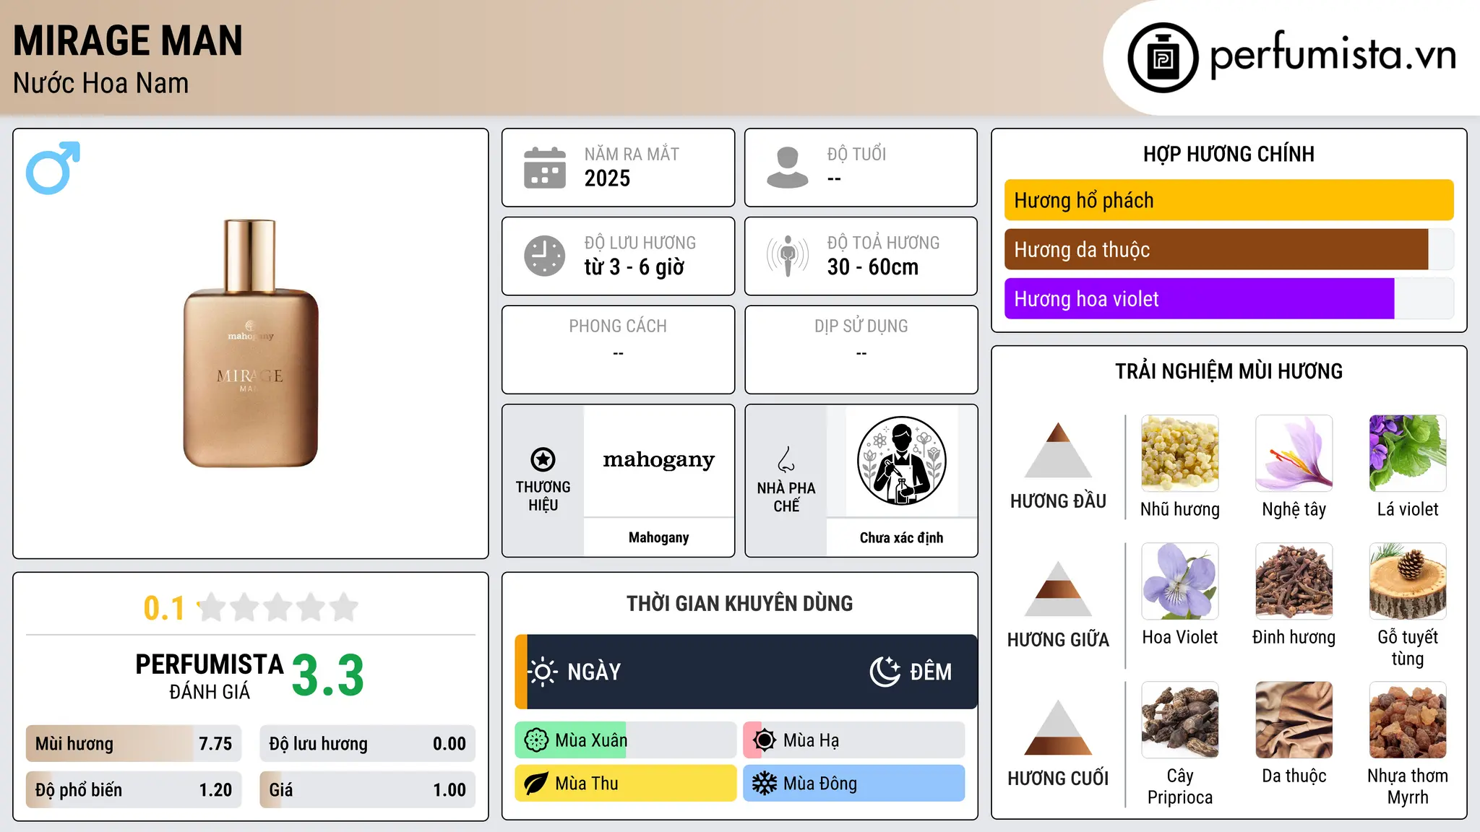Viewport: 1480px width, 832px height.
Task: Click the leaf icon for Mùa Thu
Action: point(536,784)
